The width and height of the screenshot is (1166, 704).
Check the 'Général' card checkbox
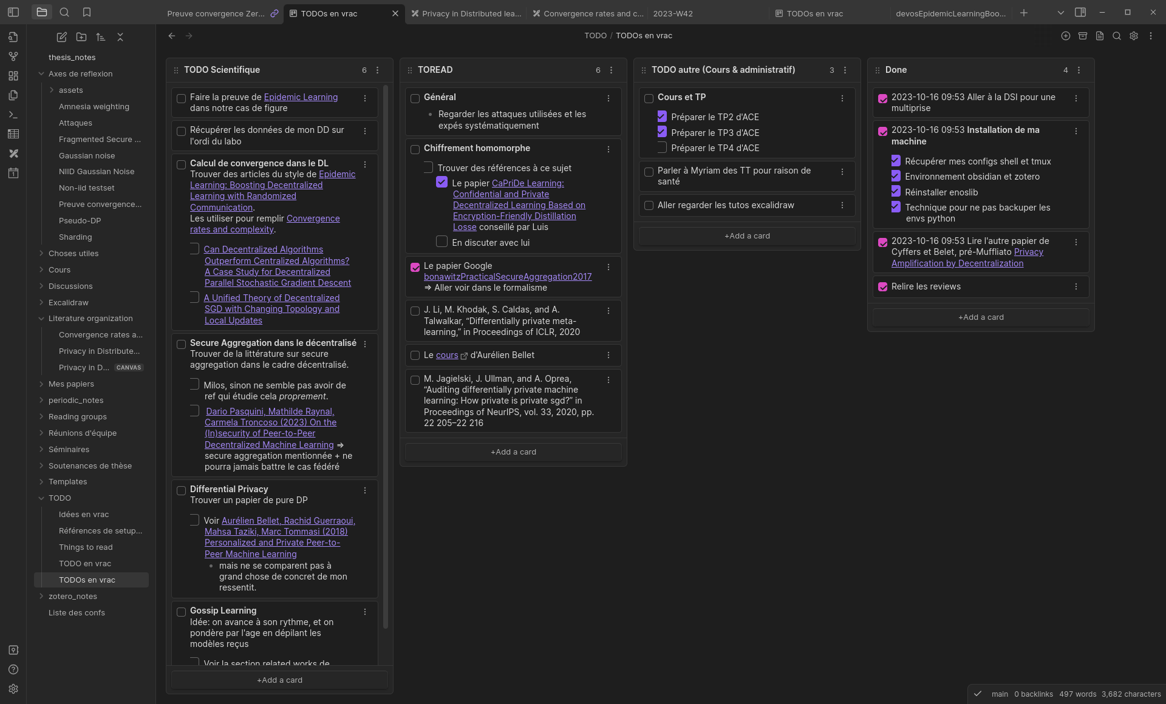[x=415, y=98]
